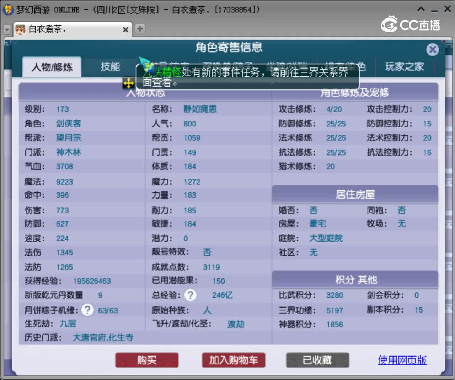The image size is (455, 380).
Task: Open the 玩家之家 tab
Action: 404,66
